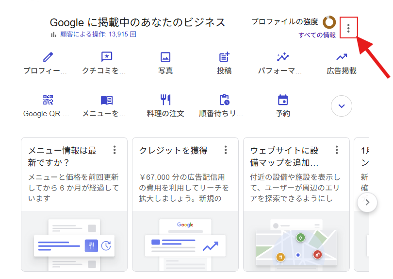Expand more actions with chevron-down button
Viewport: 393px width, 279px height.
coord(341,106)
